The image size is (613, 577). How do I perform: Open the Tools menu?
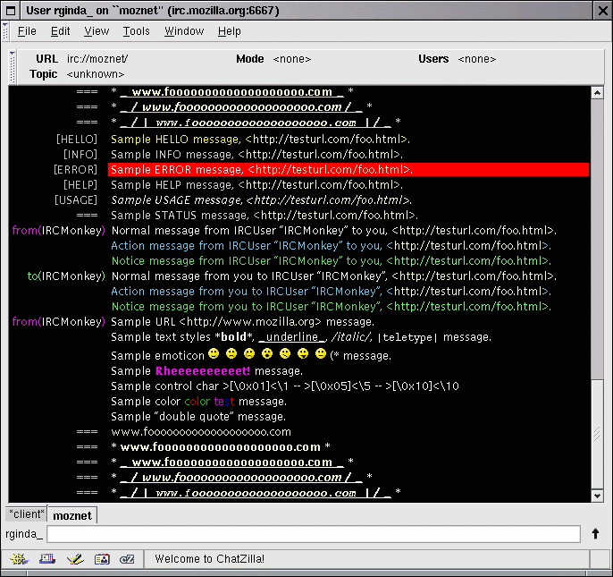tap(136, 31)
